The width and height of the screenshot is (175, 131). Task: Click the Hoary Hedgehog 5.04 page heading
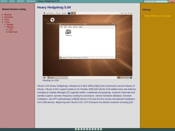point(54,7)
